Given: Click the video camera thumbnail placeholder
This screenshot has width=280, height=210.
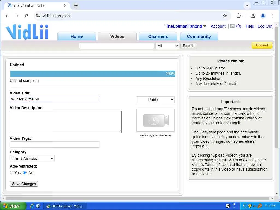Looking at the screenshot, I should coord(155,120).
